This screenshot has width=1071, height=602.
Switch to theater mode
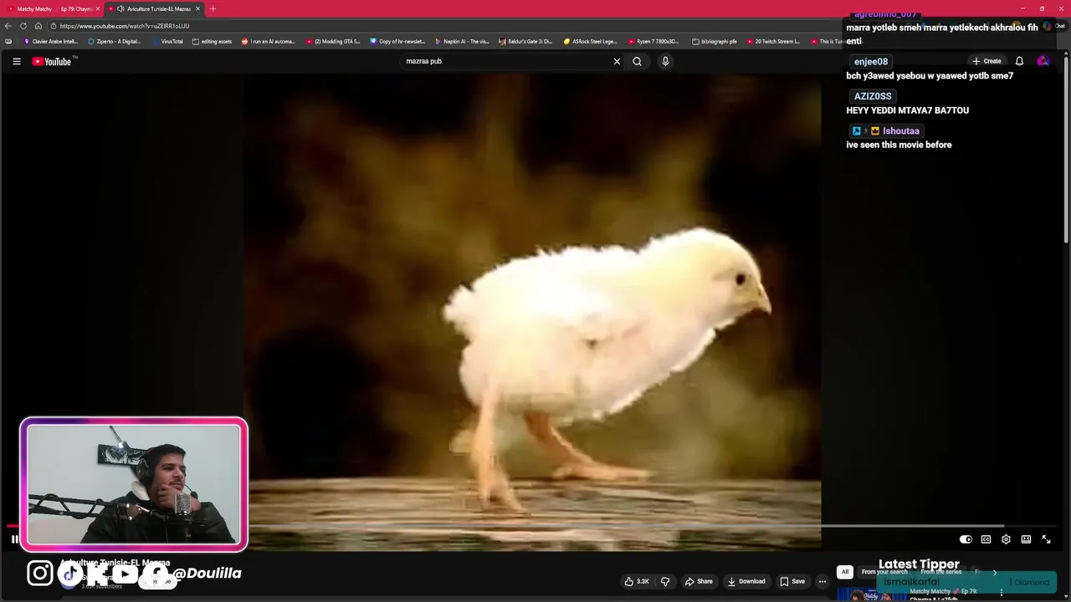click(x=1026, y=539)
